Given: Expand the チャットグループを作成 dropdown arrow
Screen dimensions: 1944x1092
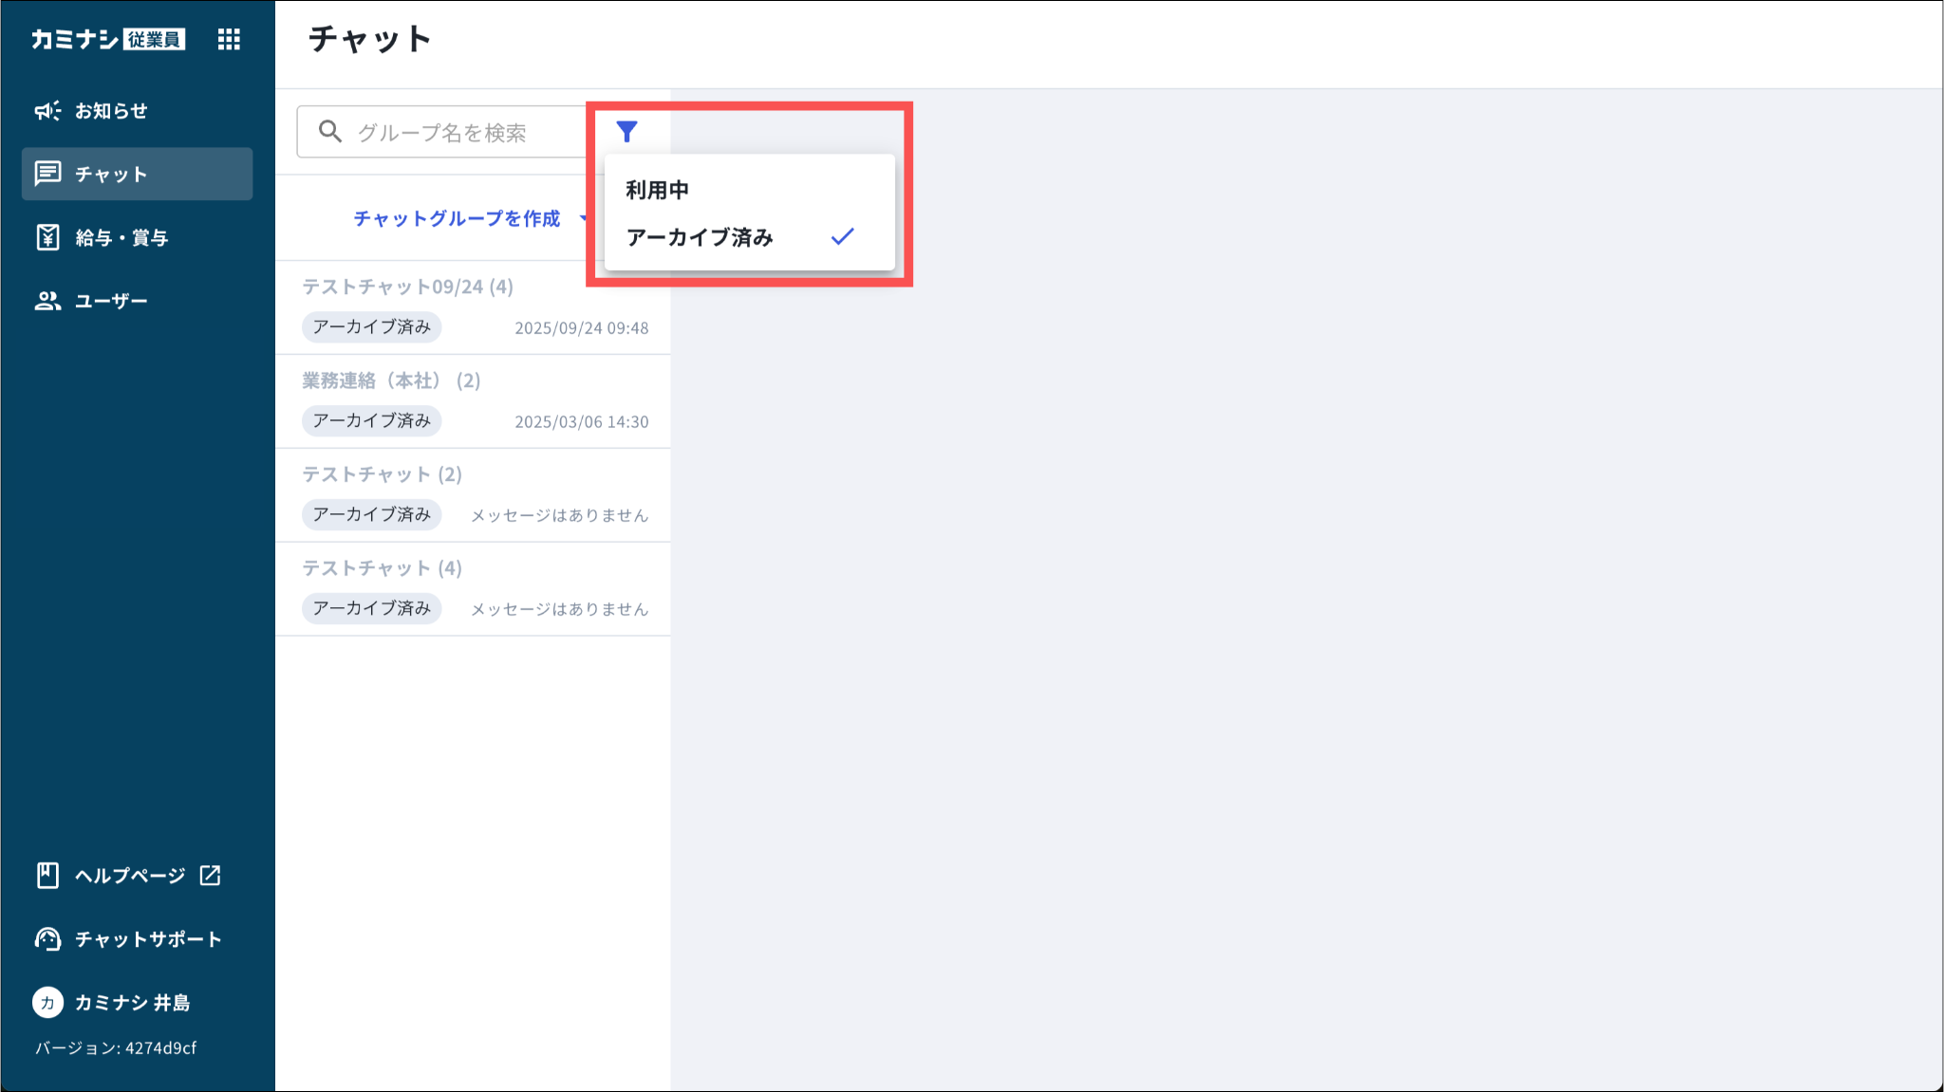Looking at the screenshot, I should (583, 218).
